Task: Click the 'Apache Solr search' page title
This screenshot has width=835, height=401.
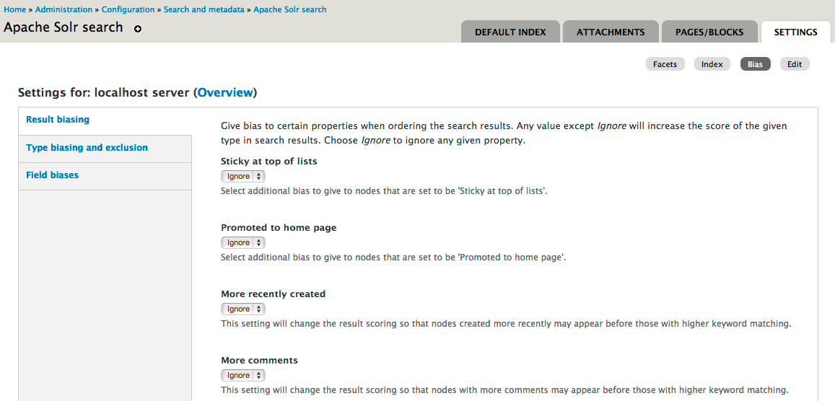Action: tap(64, 27)
